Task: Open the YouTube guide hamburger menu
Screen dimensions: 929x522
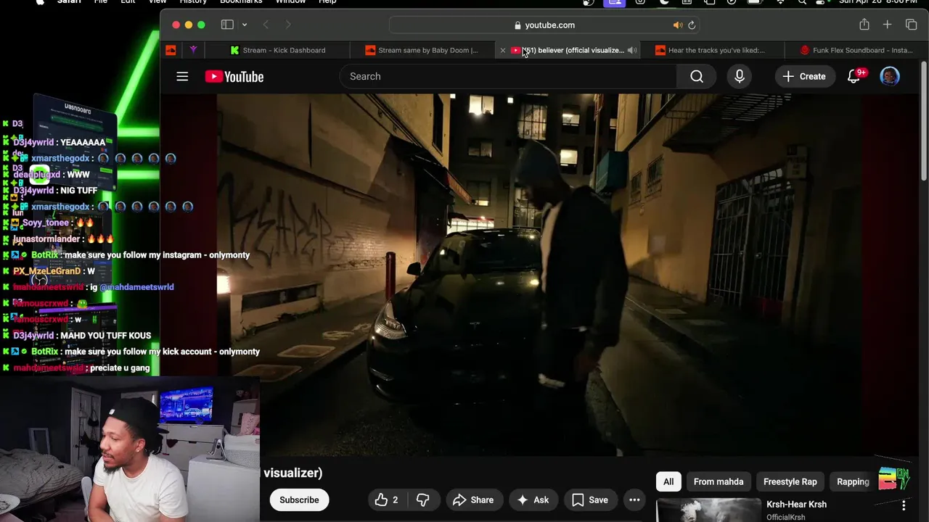Action: [182, 76]
